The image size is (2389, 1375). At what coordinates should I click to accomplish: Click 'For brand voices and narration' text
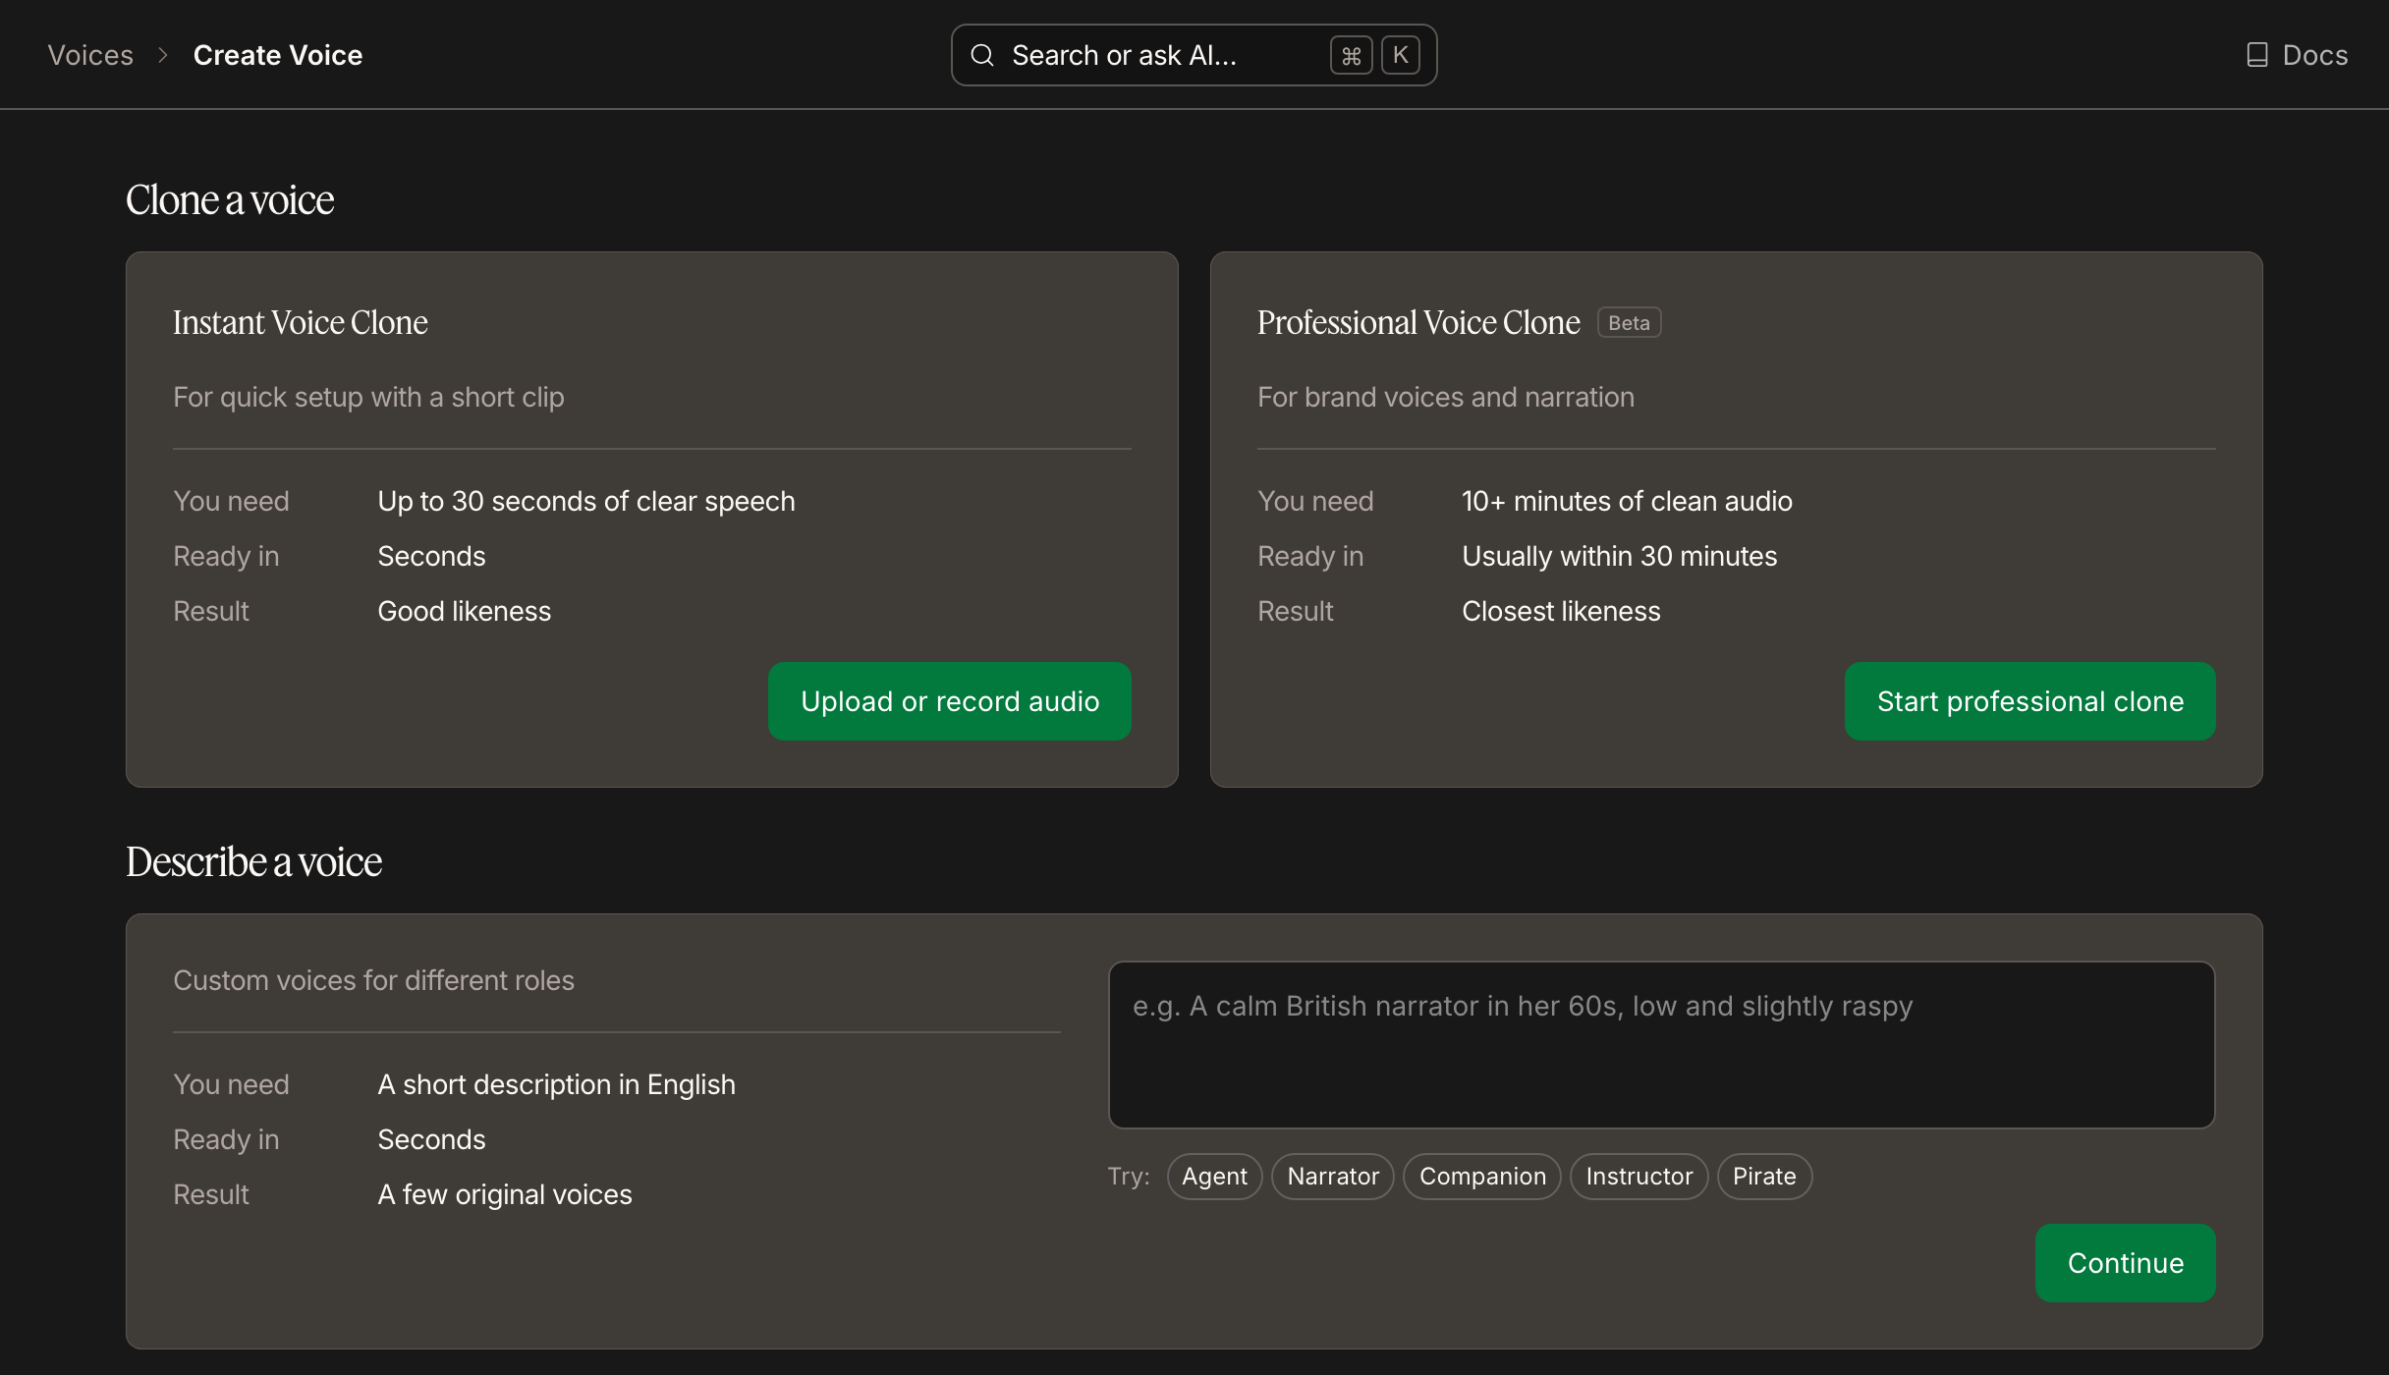click(x=1446, y=397)
